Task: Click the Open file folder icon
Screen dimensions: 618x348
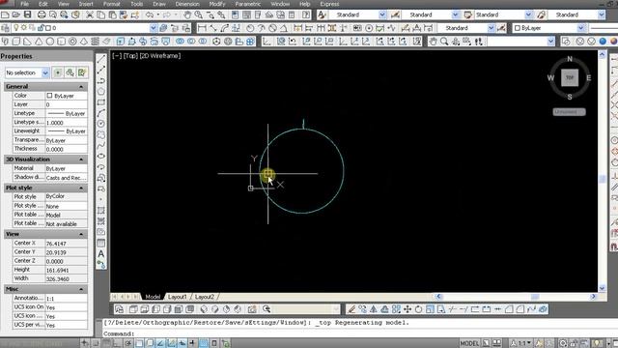Action: [x=16, y=15]
